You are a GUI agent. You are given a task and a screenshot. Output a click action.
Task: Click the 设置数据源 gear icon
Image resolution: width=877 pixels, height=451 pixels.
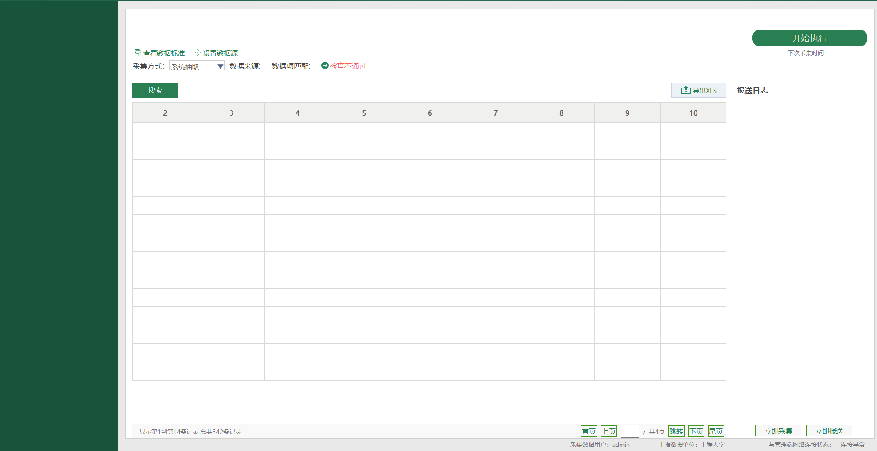[x=198, y=52]
